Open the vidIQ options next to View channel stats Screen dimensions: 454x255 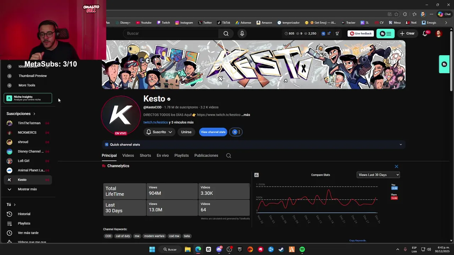pyautogui.click(x=236, y=132)
